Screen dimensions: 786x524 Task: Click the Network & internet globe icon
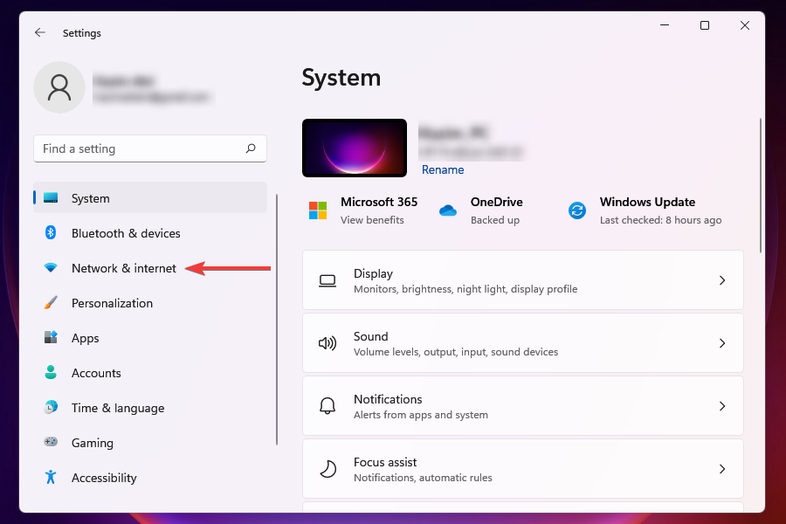tap(52, 268)
